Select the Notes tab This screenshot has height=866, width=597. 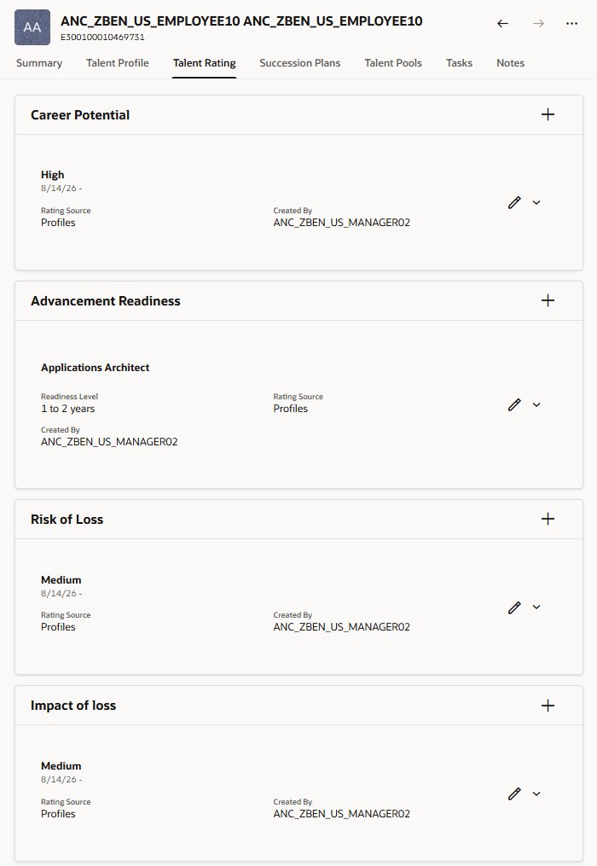pyautogui.click(x=510, y=63)
